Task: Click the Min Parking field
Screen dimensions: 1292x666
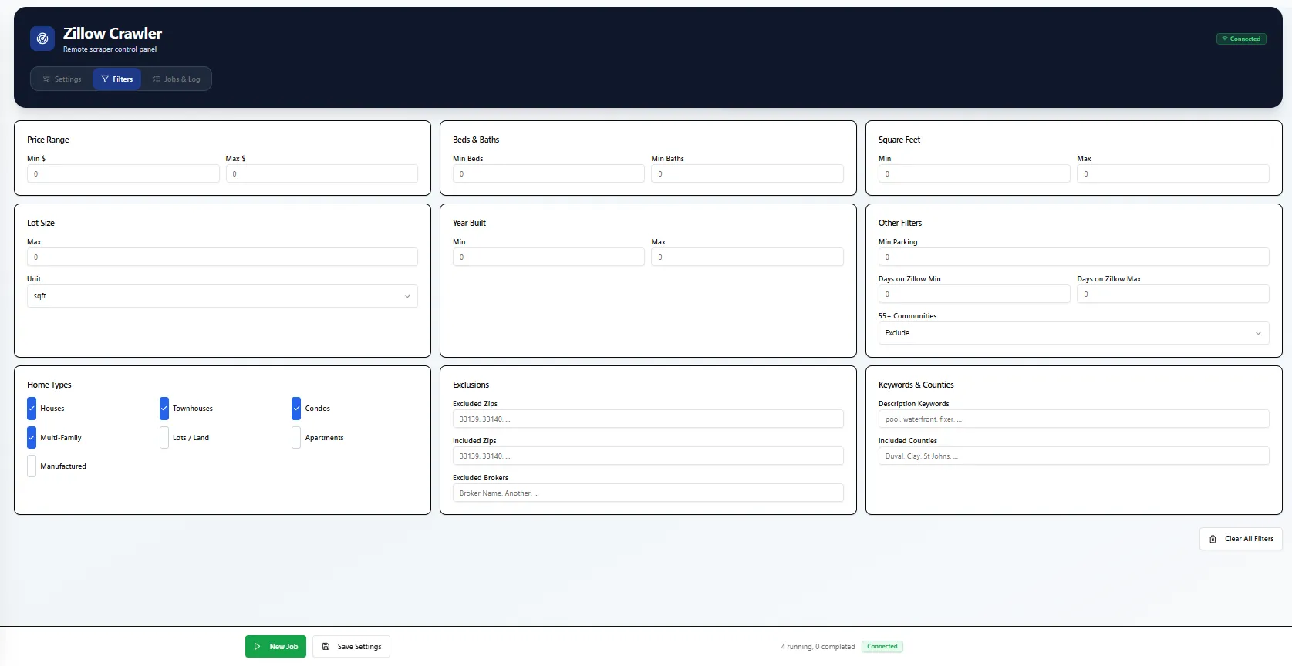Action: pos(1074,257)
